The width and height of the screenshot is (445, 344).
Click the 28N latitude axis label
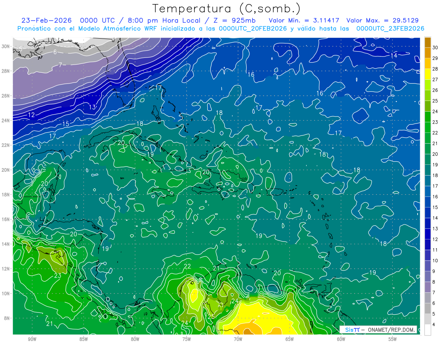point(6,71)
